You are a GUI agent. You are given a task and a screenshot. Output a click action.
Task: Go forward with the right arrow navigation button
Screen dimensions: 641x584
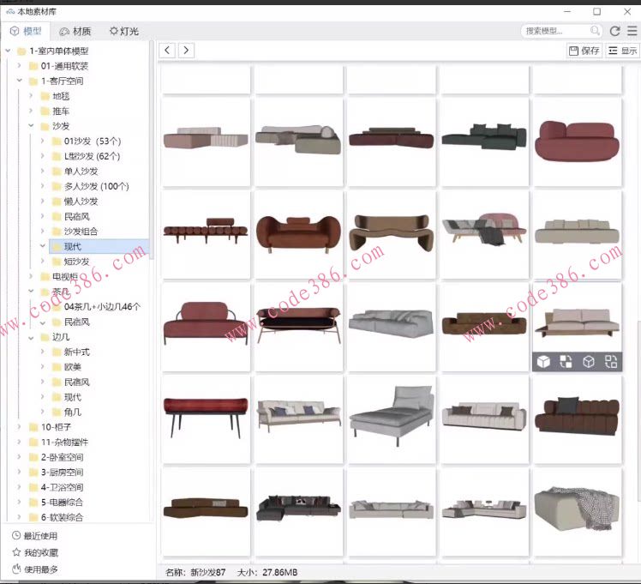point(185,51)
